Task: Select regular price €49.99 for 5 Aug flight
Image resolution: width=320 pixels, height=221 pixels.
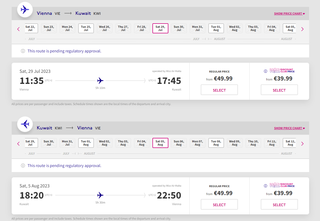Action: (x=219, y=205)
